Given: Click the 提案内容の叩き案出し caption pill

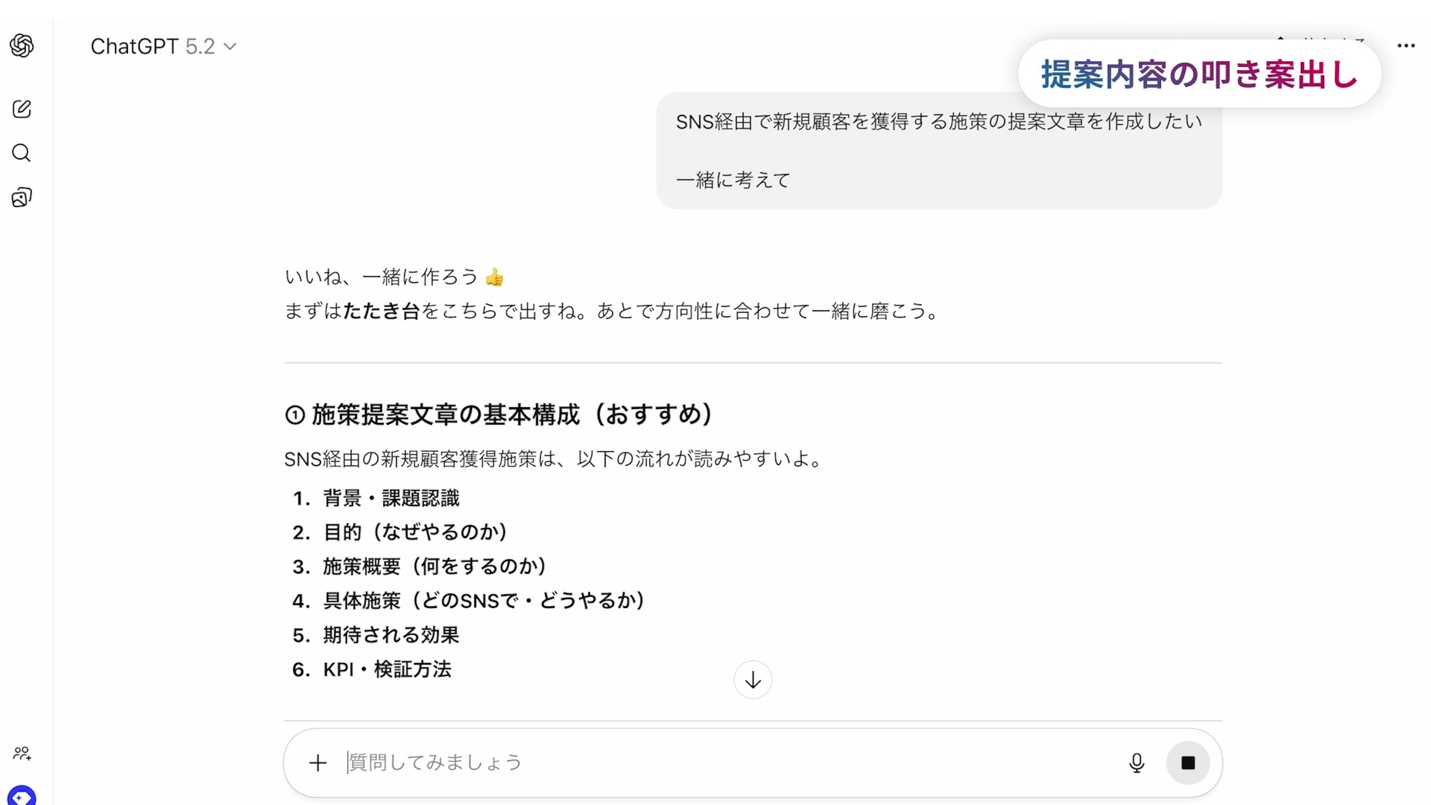Looking at the screenshot, I should click(x=1199, y=74).
